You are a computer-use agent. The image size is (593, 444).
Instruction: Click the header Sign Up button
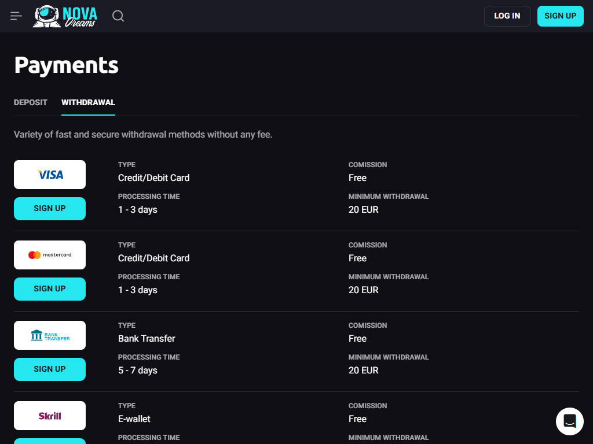pyautogui.click(x=561, y=16)
